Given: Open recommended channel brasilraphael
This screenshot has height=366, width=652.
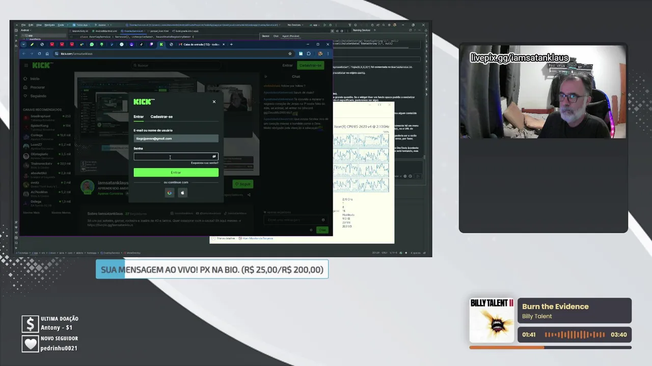Looking at the screenshot, I should pyautogui.click(x=47, y=117).
